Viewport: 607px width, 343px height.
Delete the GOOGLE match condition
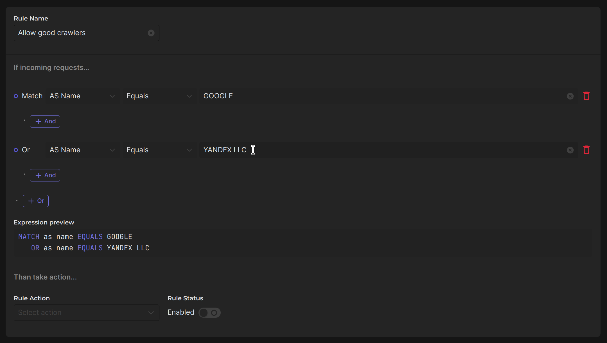tap(586, 96)
